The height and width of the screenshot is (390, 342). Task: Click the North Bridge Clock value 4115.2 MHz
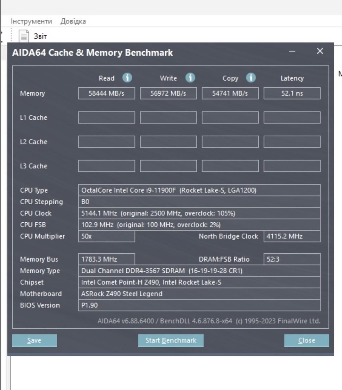(x=292, y=236)
